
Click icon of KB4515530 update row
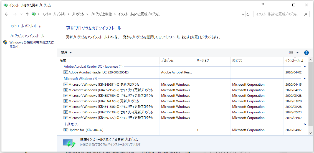click(x=66, y=112)
